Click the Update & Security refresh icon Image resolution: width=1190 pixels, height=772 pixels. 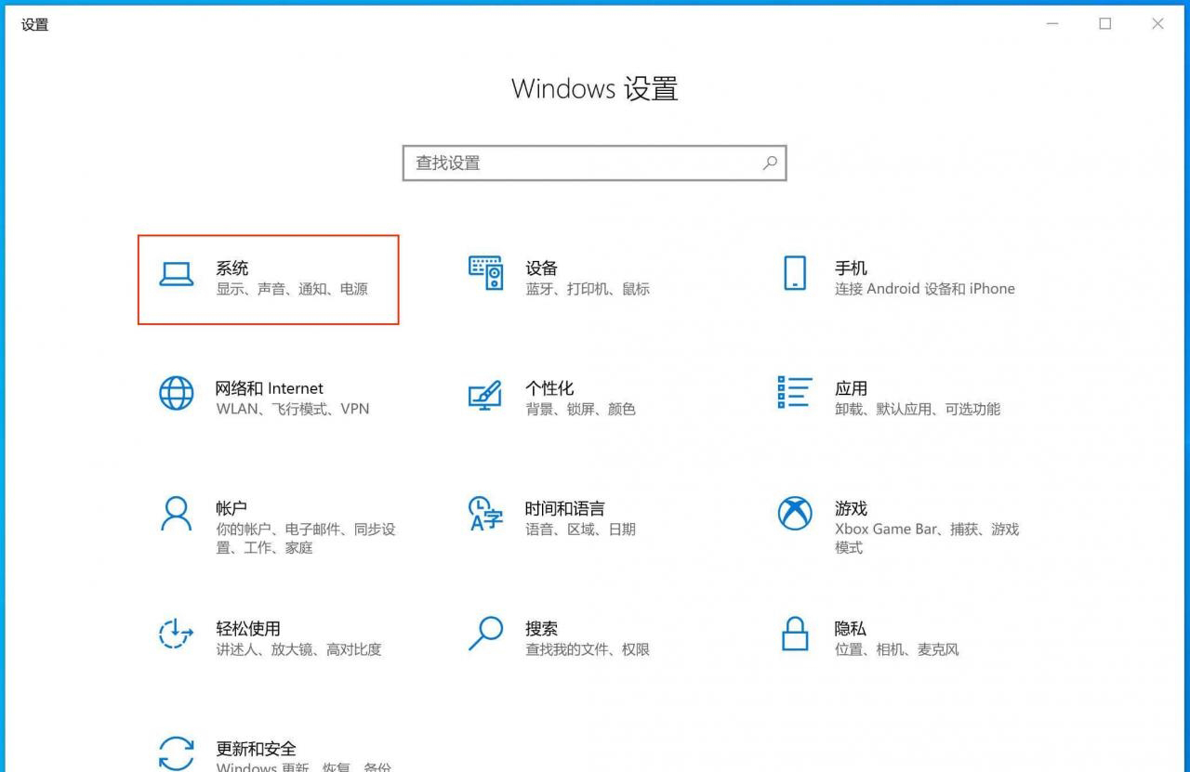point(176,752)
